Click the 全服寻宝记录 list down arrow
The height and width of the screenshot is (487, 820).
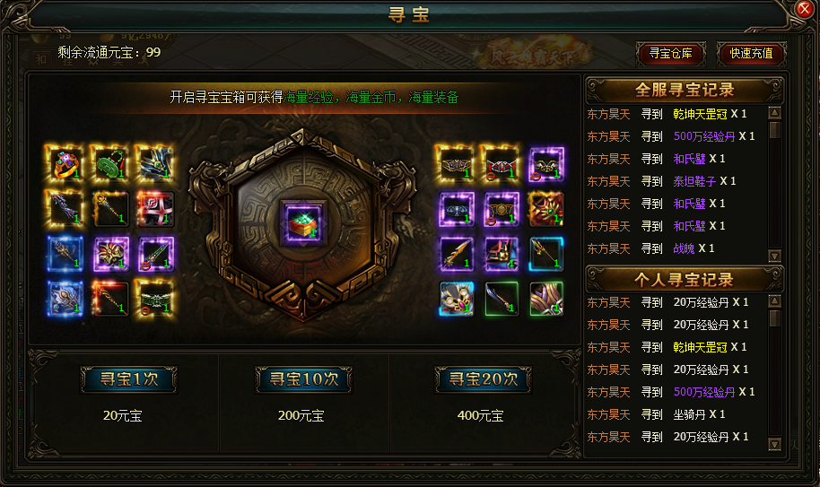tap(775, 256)
